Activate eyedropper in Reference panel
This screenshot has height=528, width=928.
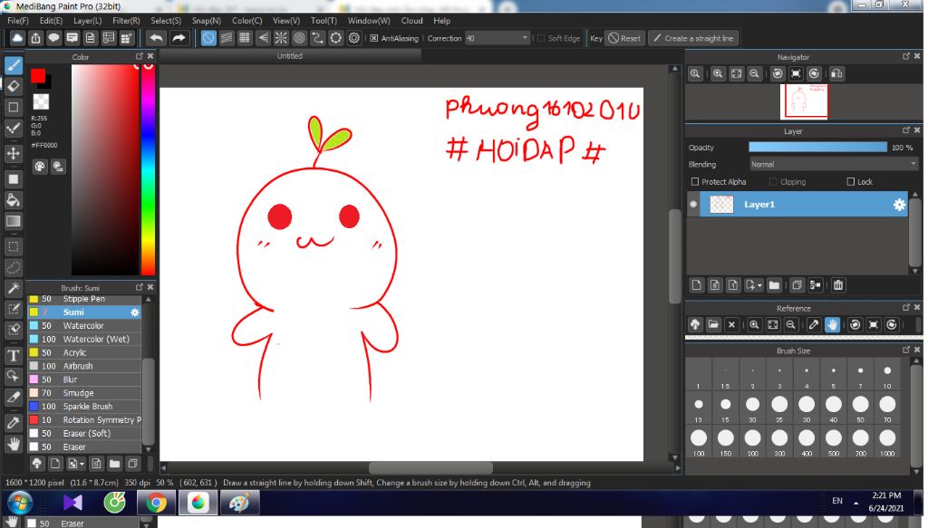coord(814,324)
